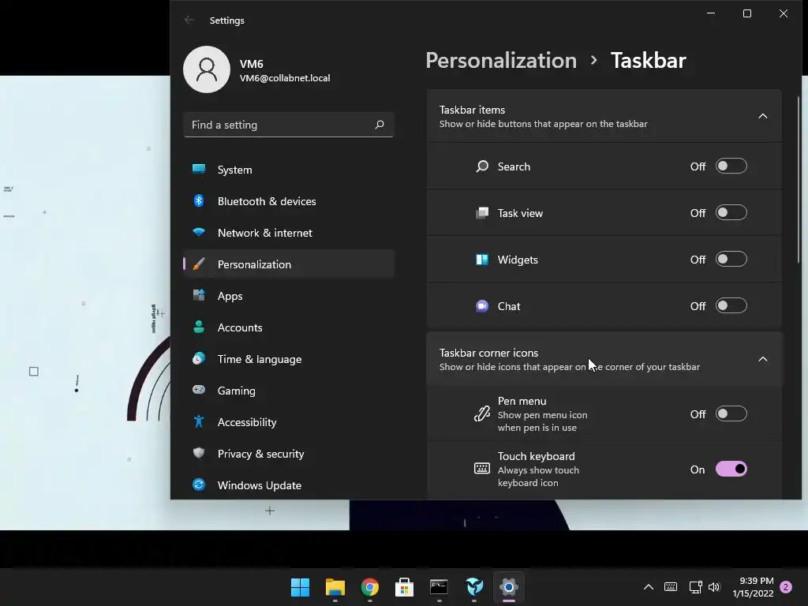This screenshot has width=808, height=606.
Task: Collapse the Taskbar items section chevron
Action: click(x=763, y=117)
